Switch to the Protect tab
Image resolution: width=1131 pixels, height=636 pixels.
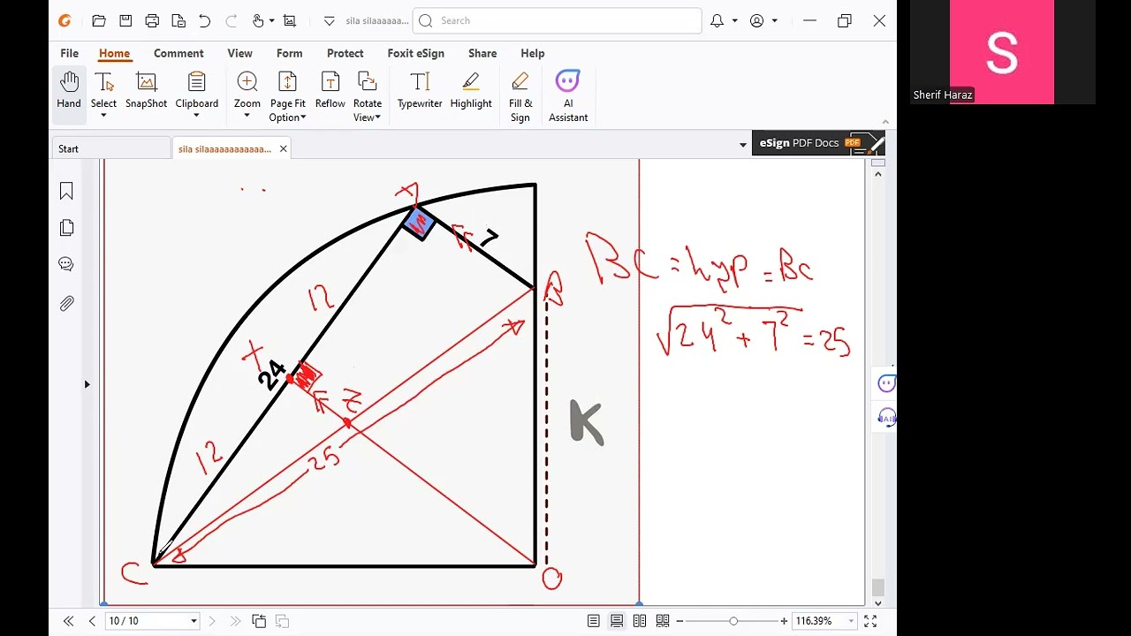(345, 53)
